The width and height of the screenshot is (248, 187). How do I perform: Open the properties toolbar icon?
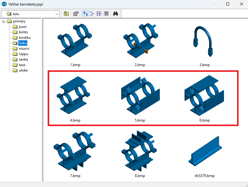76,14
